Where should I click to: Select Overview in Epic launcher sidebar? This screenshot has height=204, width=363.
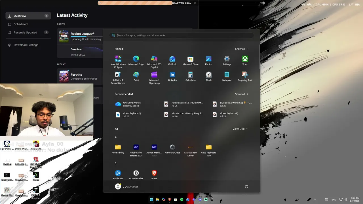[x=28, y=16]
